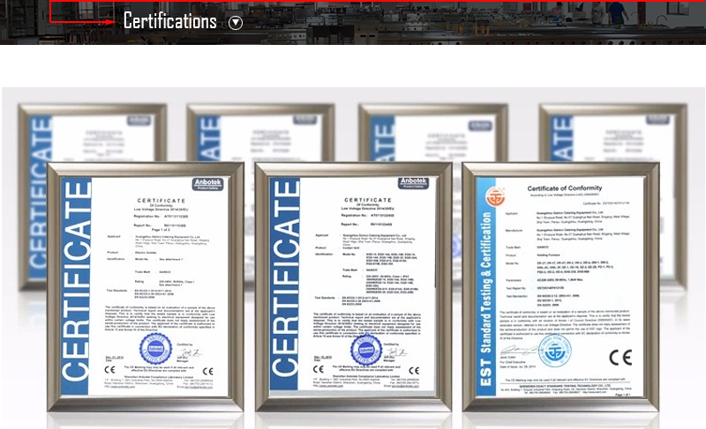706x429 pixels.
Task: Click blue Anbotek stamp on left certificate
Action: click(155, 349)
